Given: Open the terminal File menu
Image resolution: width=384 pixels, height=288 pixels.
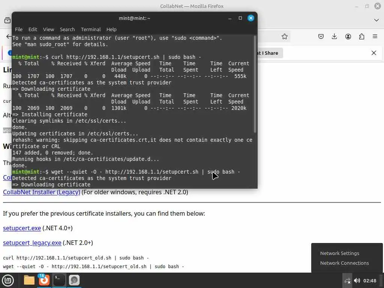Looking at the screenshot, I should point(19,29).
